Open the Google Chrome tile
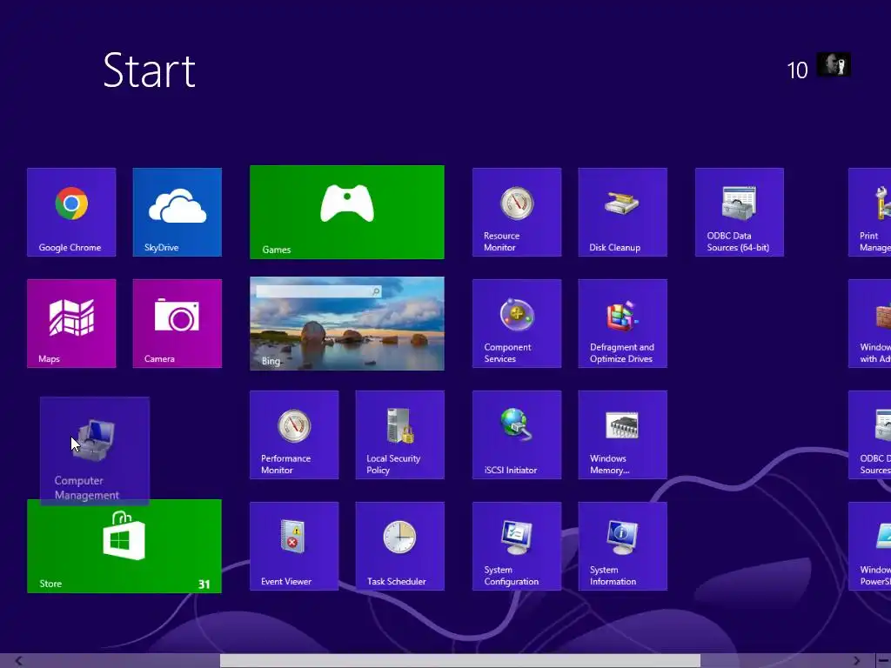The image size is (891, 668). click(71, 212)
